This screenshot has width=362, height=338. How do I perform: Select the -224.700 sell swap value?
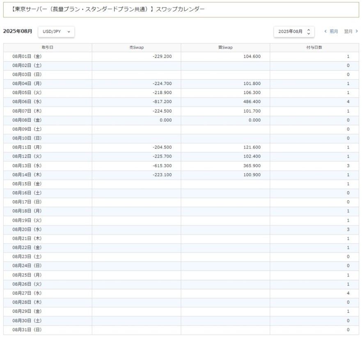(162, 84)
